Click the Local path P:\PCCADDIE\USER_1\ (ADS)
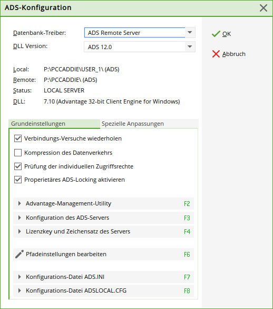The height and width of the screenshot is (309, 273). [x=82, y=69]
